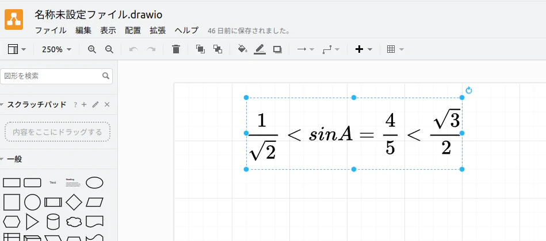546x241 pixels.
Task: Click the 内容をここにドラッグする drop area
Action: tap(58, 132)
